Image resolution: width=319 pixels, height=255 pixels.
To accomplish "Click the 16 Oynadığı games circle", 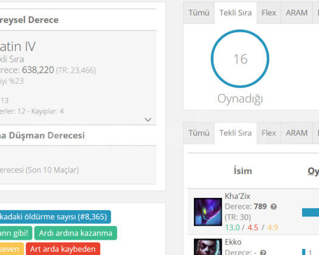I will pyautogui.click(x=240, y=59).
